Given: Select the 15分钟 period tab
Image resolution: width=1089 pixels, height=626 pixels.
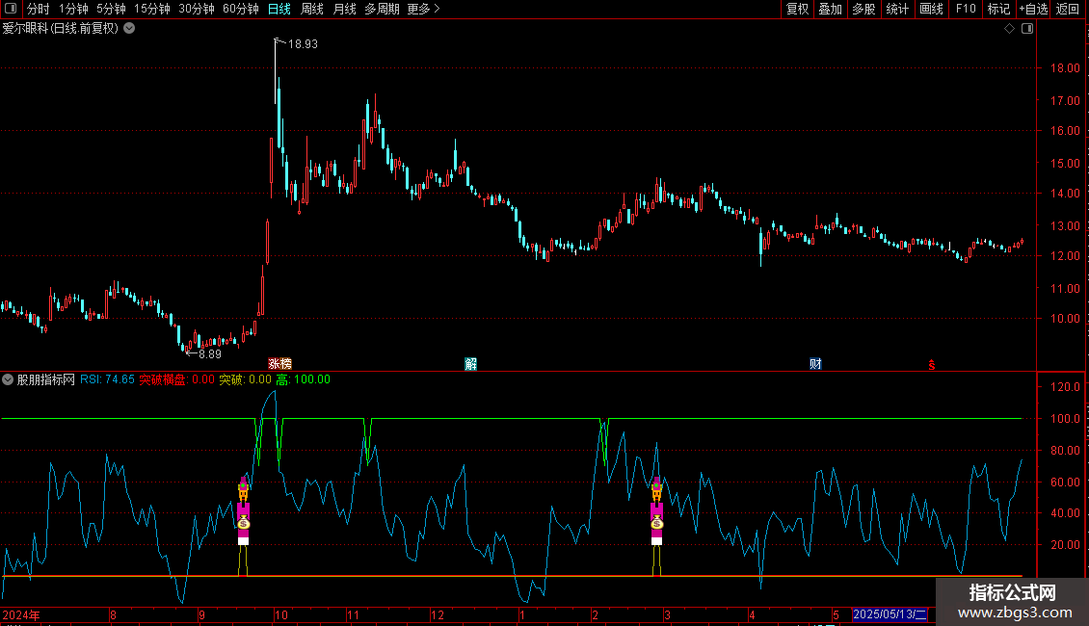Looking at the screenshot, I should (x=152, y=9).
